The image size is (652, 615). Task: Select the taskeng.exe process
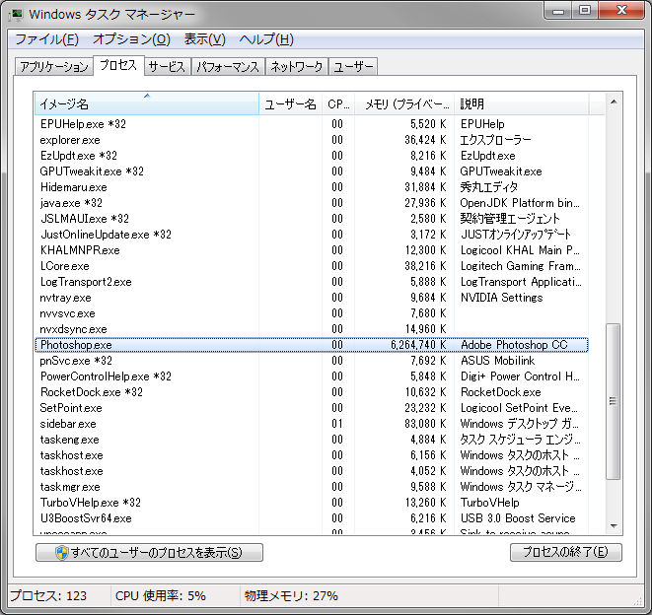point(312,440)
